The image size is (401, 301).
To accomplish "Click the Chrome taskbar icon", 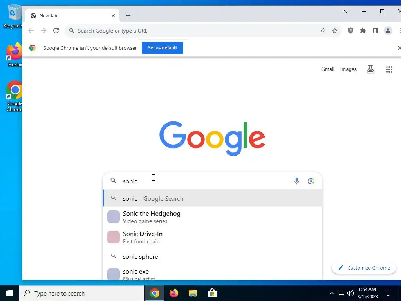I will [x=154, y=293].
